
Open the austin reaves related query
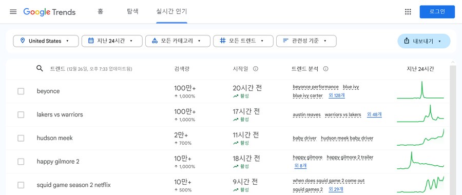(x=307, y=114)
